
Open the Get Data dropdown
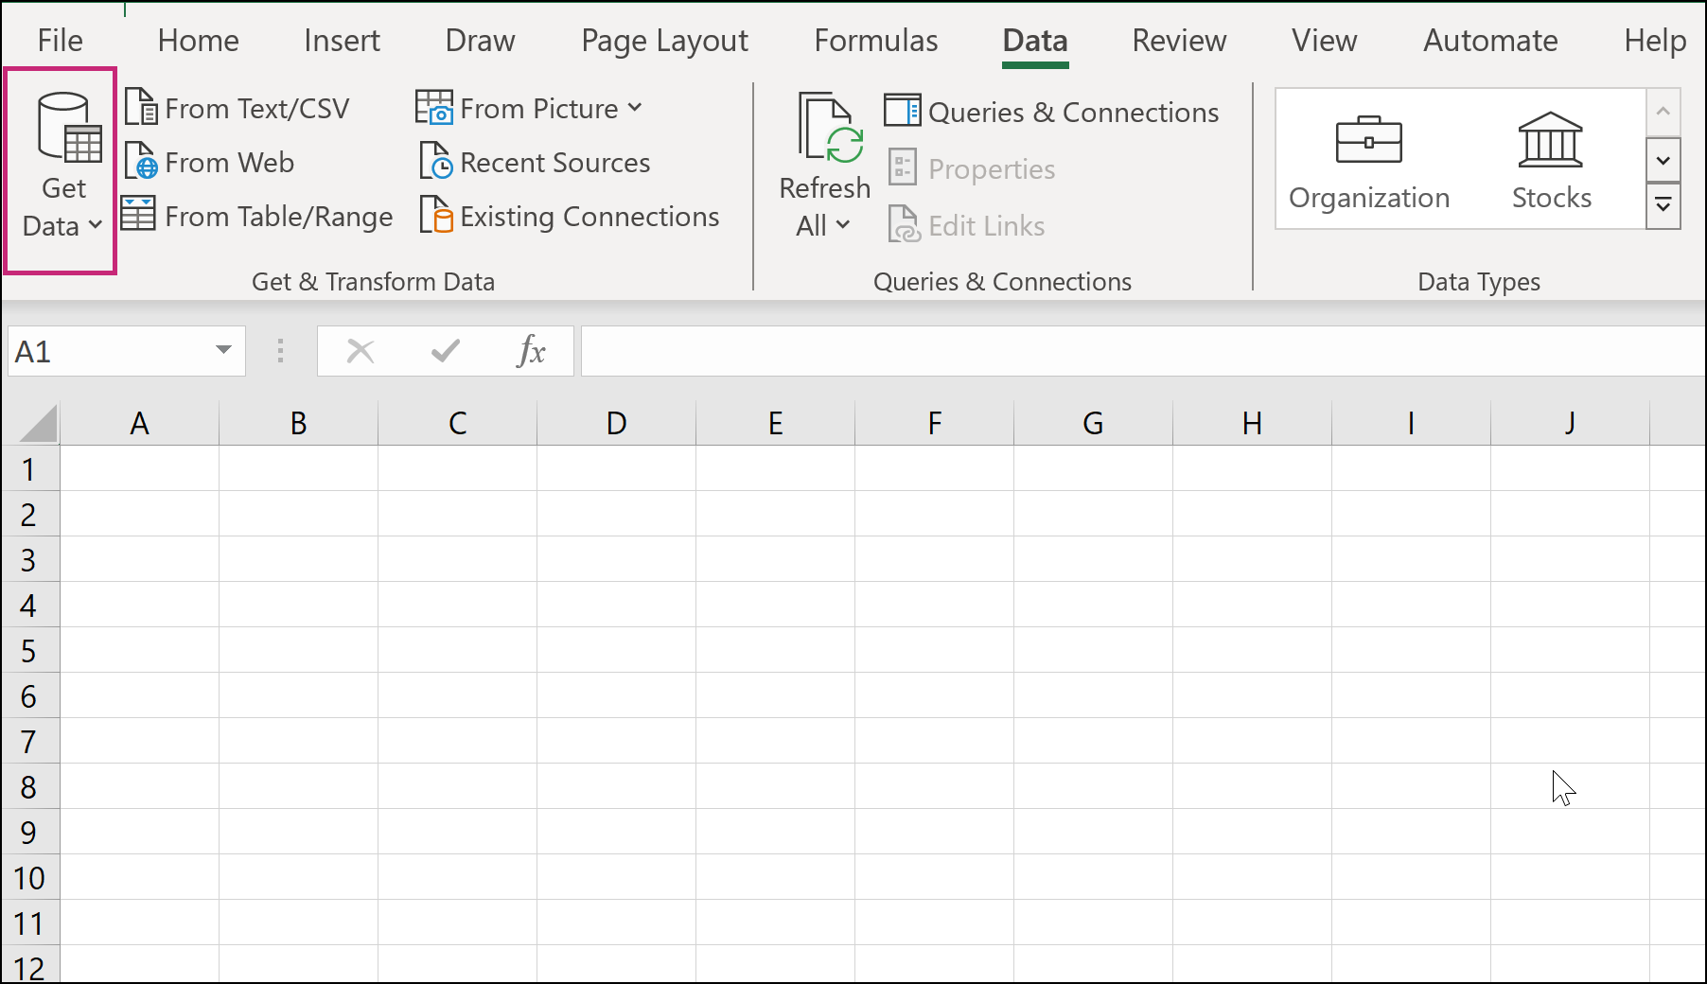tap(62, 206)
